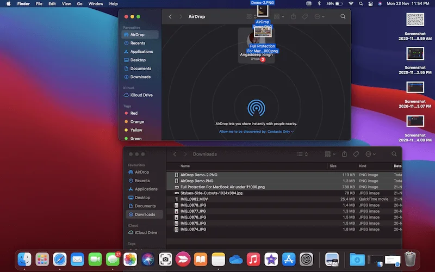
Task: Open OneDrive from the Dock
Action: (236, 260)
